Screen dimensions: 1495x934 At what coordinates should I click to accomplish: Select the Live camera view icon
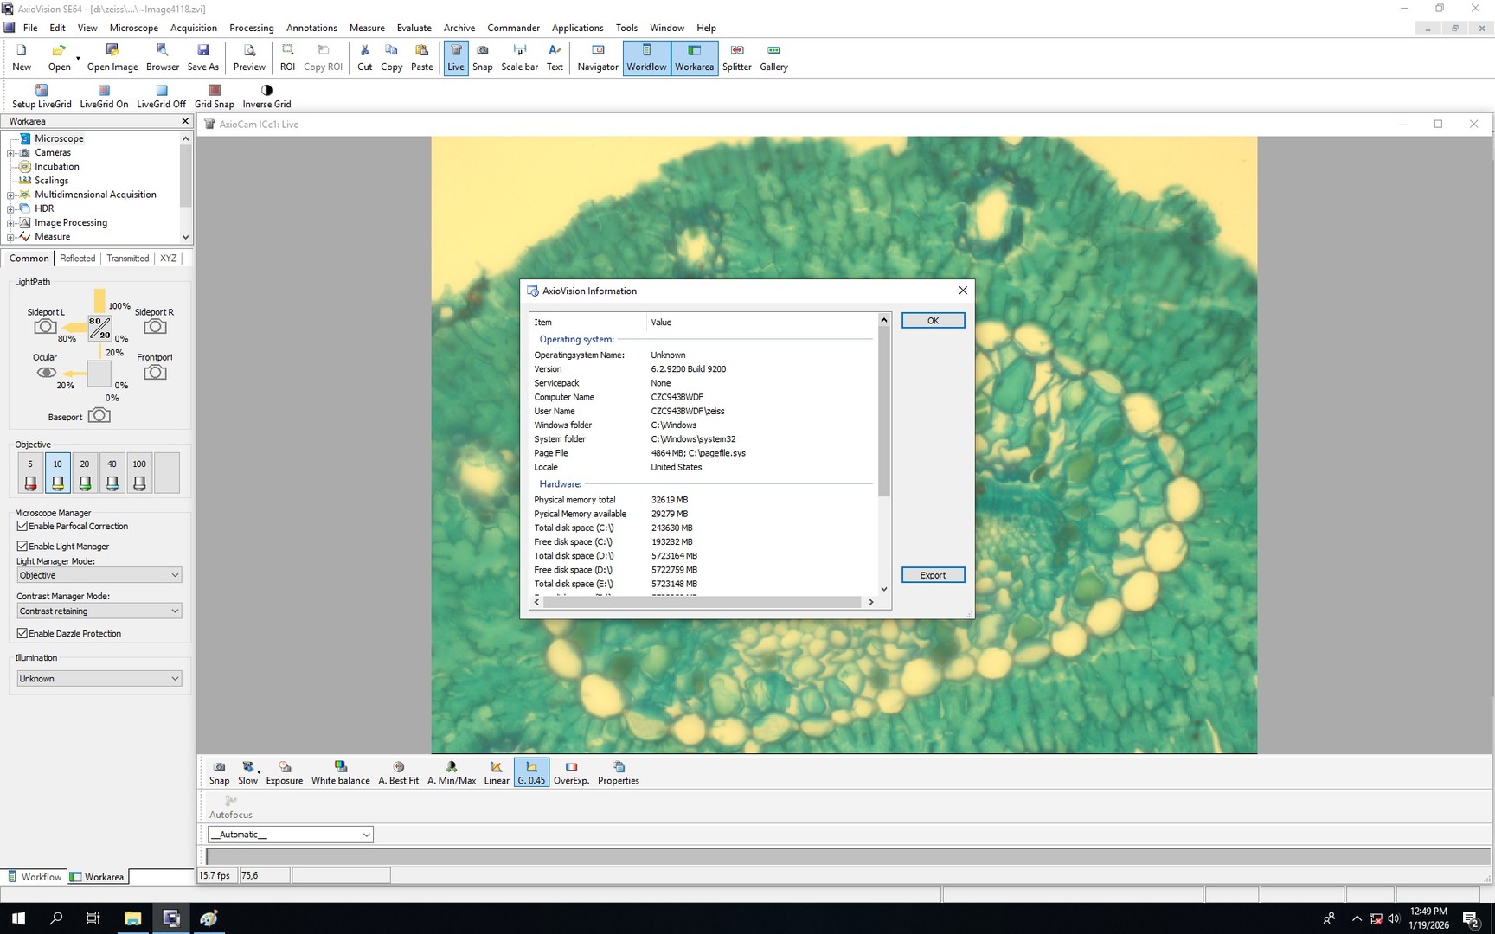(456, 58)
